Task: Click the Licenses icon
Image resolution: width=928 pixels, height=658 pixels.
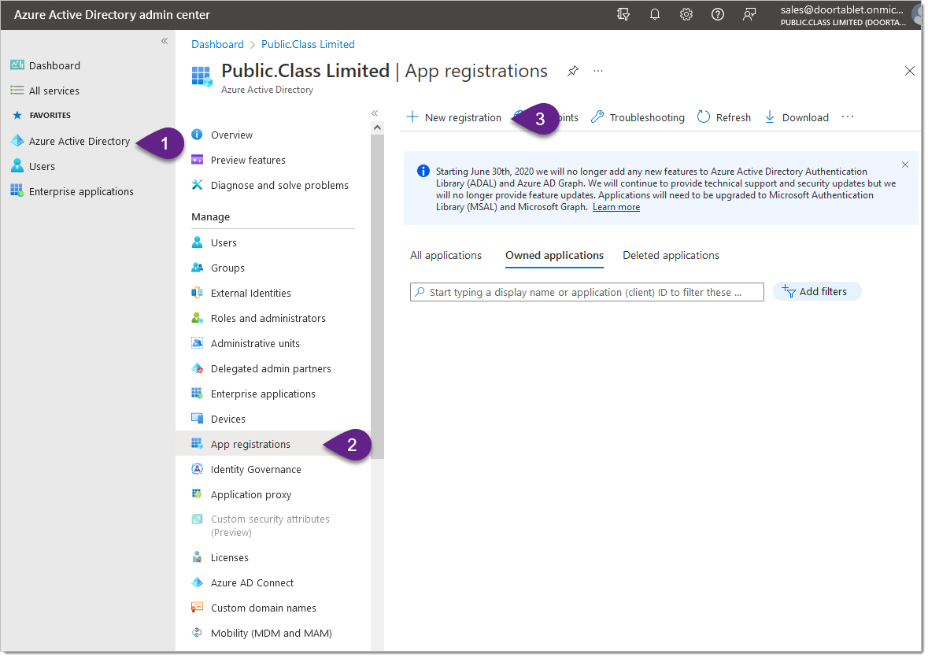Action: tap(197, 556)
